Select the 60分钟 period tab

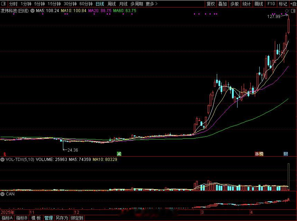86,4
